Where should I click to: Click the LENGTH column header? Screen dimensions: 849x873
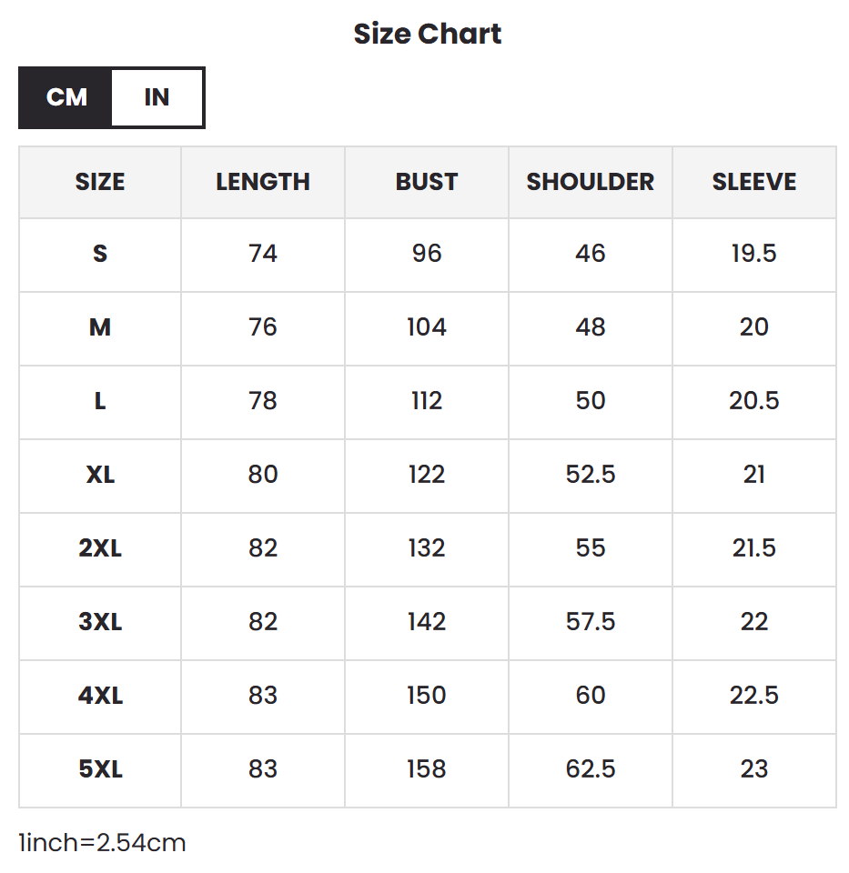click(263, 182)
